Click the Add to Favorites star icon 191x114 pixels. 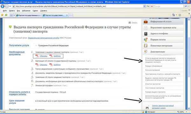[6, 15]
